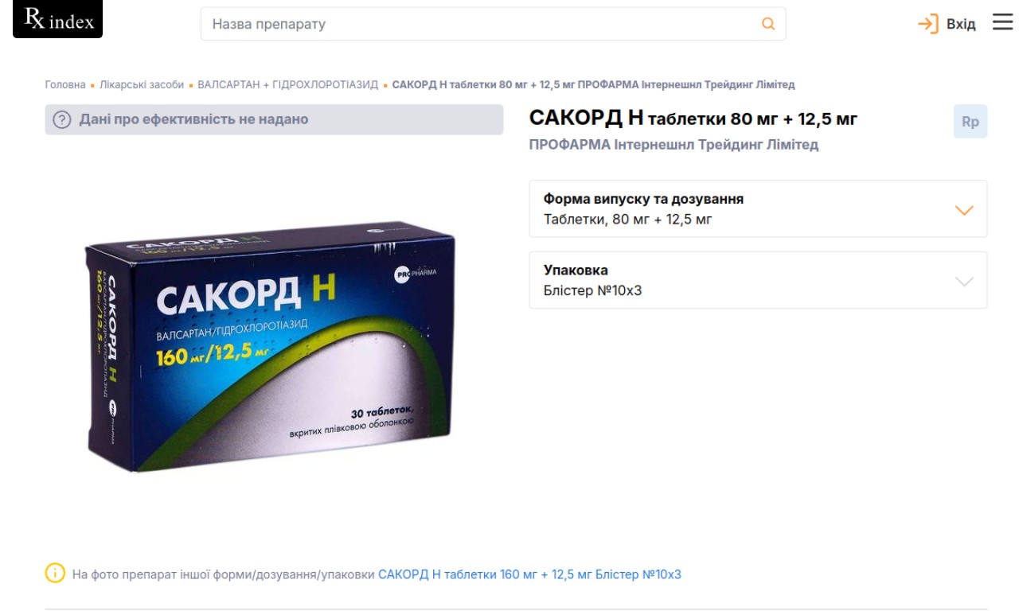1019x611 pixels.
Task: Click the Rp prescription badge
Action: pyautogui.click(x=970, y=122)
